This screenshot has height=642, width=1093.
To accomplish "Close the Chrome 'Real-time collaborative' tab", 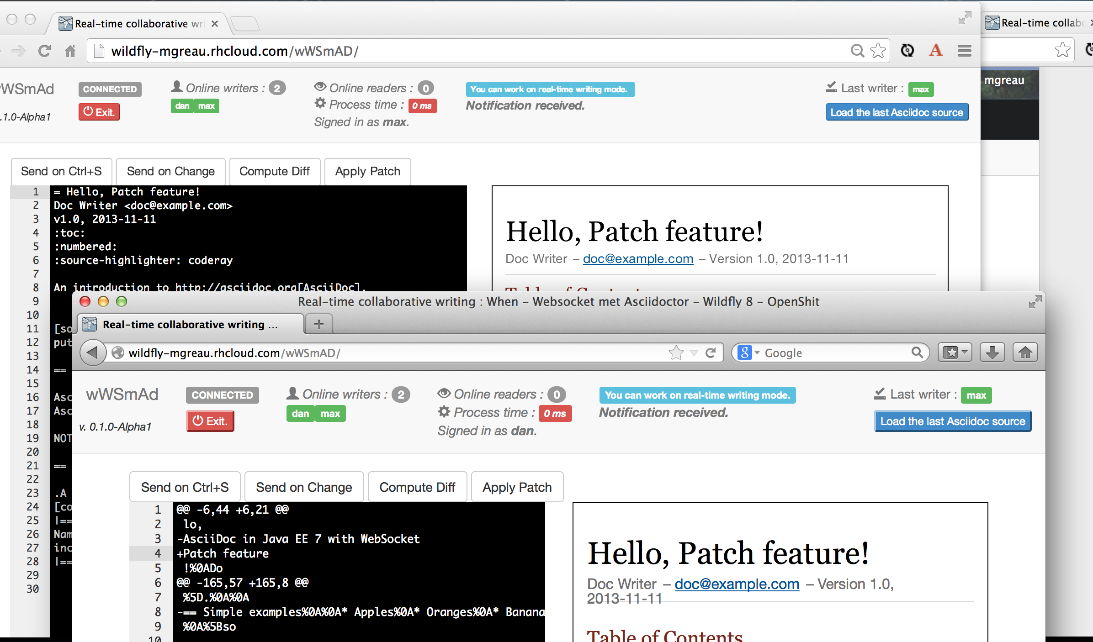I will coord(214,24).
